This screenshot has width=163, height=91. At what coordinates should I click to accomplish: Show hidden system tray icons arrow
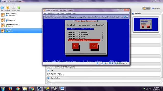click(x=141, y=89)
